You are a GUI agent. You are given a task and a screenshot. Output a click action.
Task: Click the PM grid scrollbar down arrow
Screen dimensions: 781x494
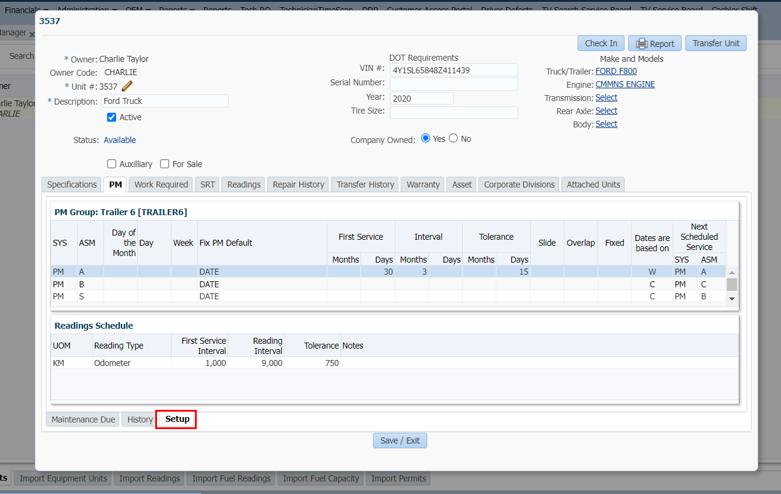[x=732, y=298]
